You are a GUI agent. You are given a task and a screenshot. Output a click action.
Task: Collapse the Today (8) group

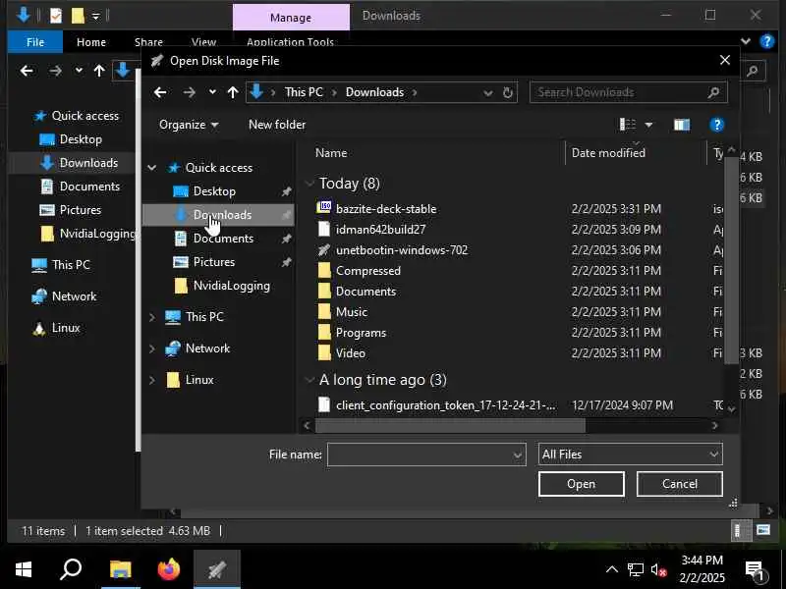click(x=309, y=184)
